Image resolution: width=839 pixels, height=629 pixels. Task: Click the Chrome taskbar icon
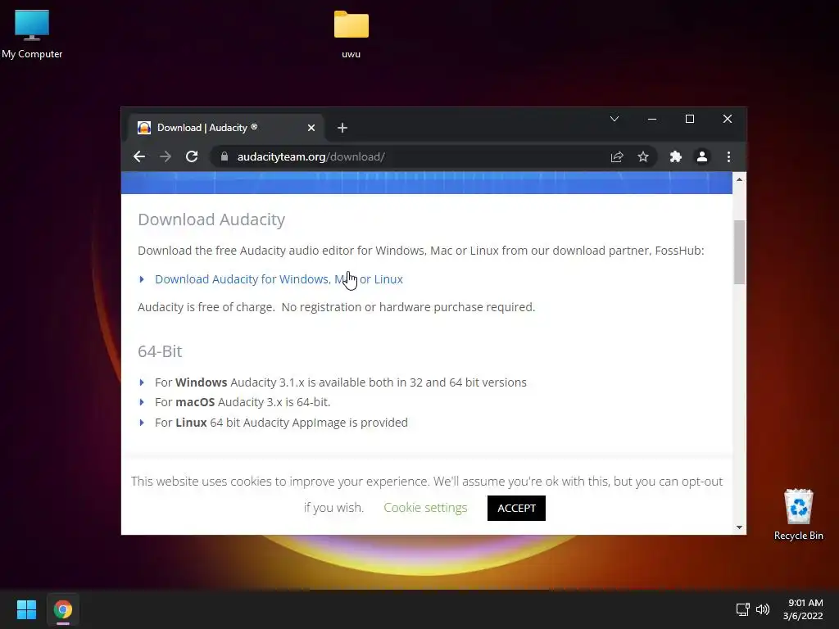click(62, 609)
